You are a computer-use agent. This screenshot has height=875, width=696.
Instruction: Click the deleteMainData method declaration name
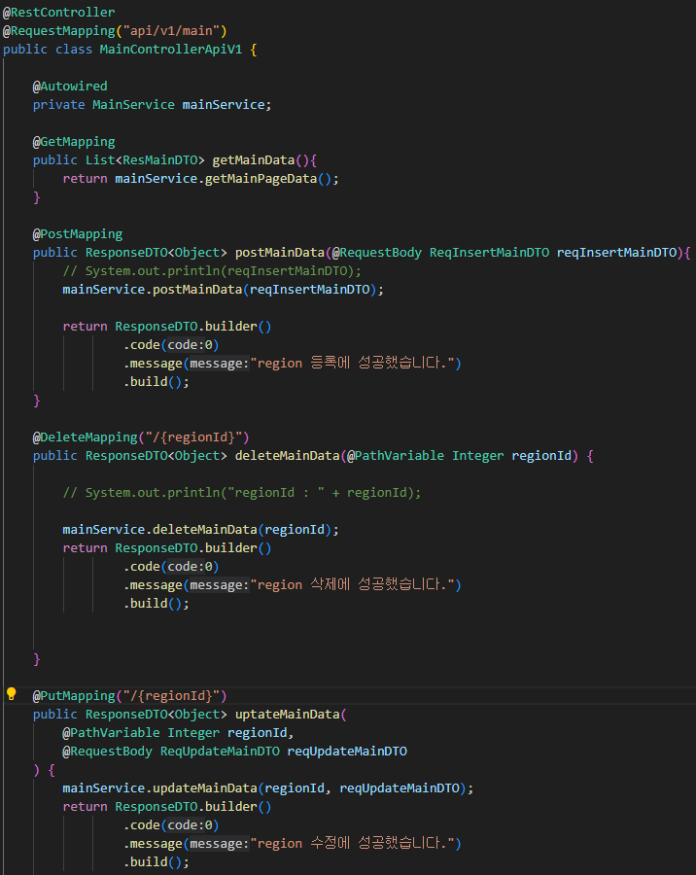(x=288, y=455)
